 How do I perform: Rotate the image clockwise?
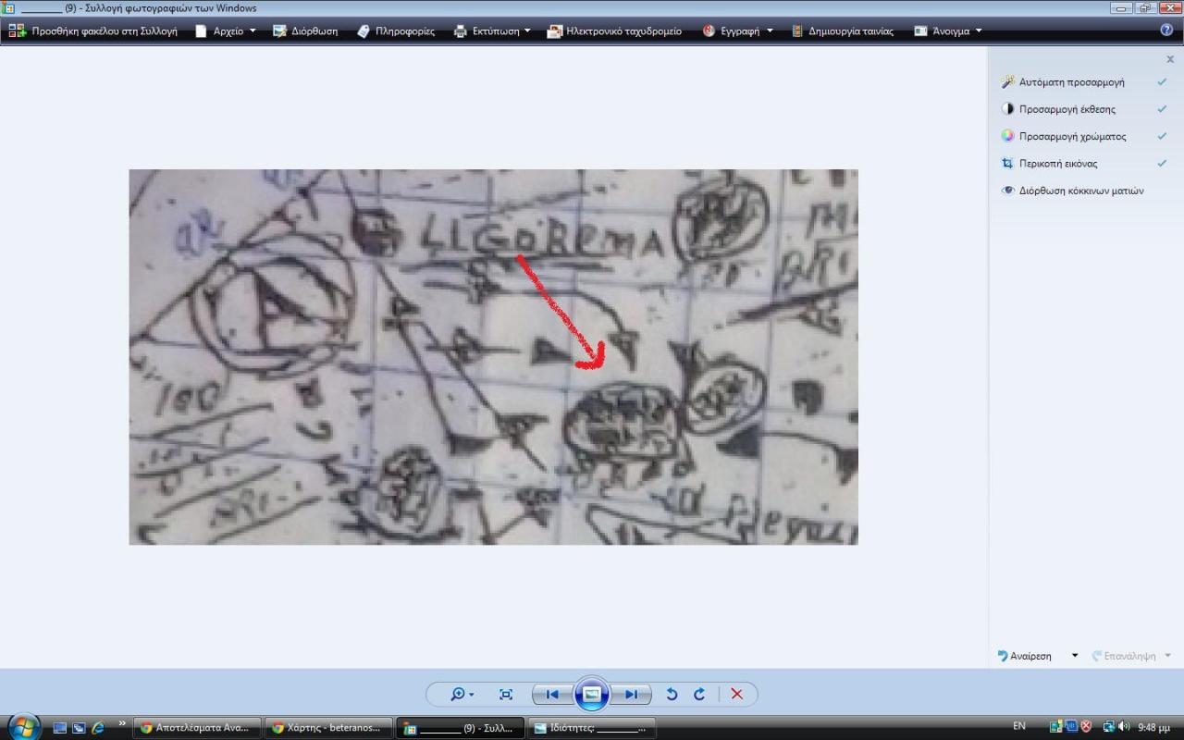click(699, 694)
